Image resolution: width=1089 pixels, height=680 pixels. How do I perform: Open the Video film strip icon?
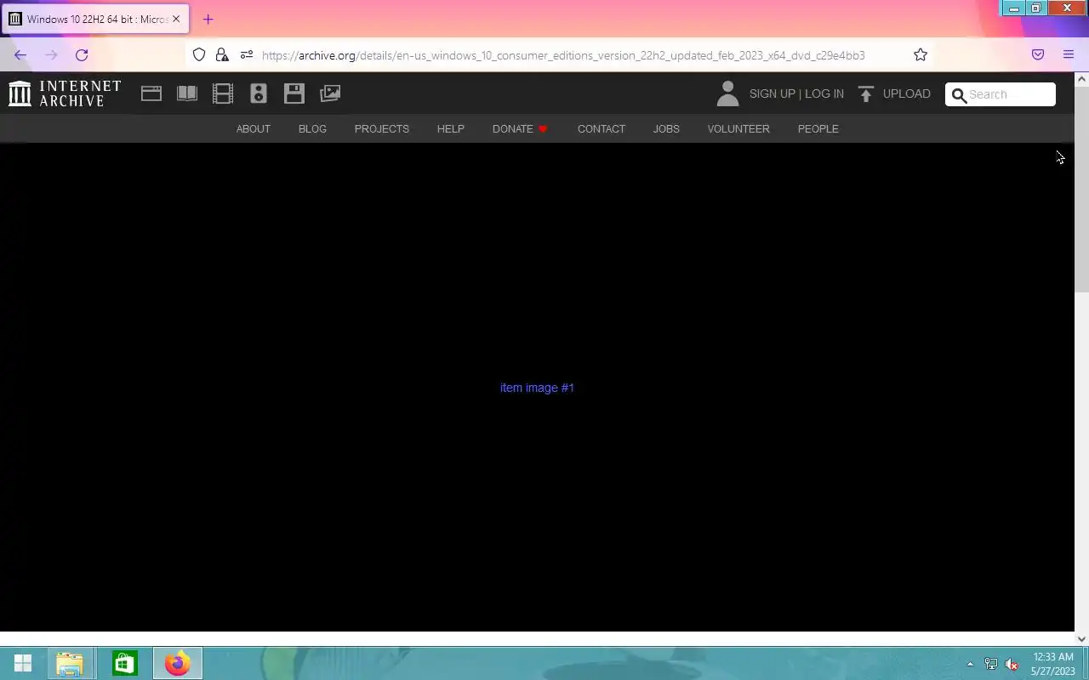coord(223,93)
